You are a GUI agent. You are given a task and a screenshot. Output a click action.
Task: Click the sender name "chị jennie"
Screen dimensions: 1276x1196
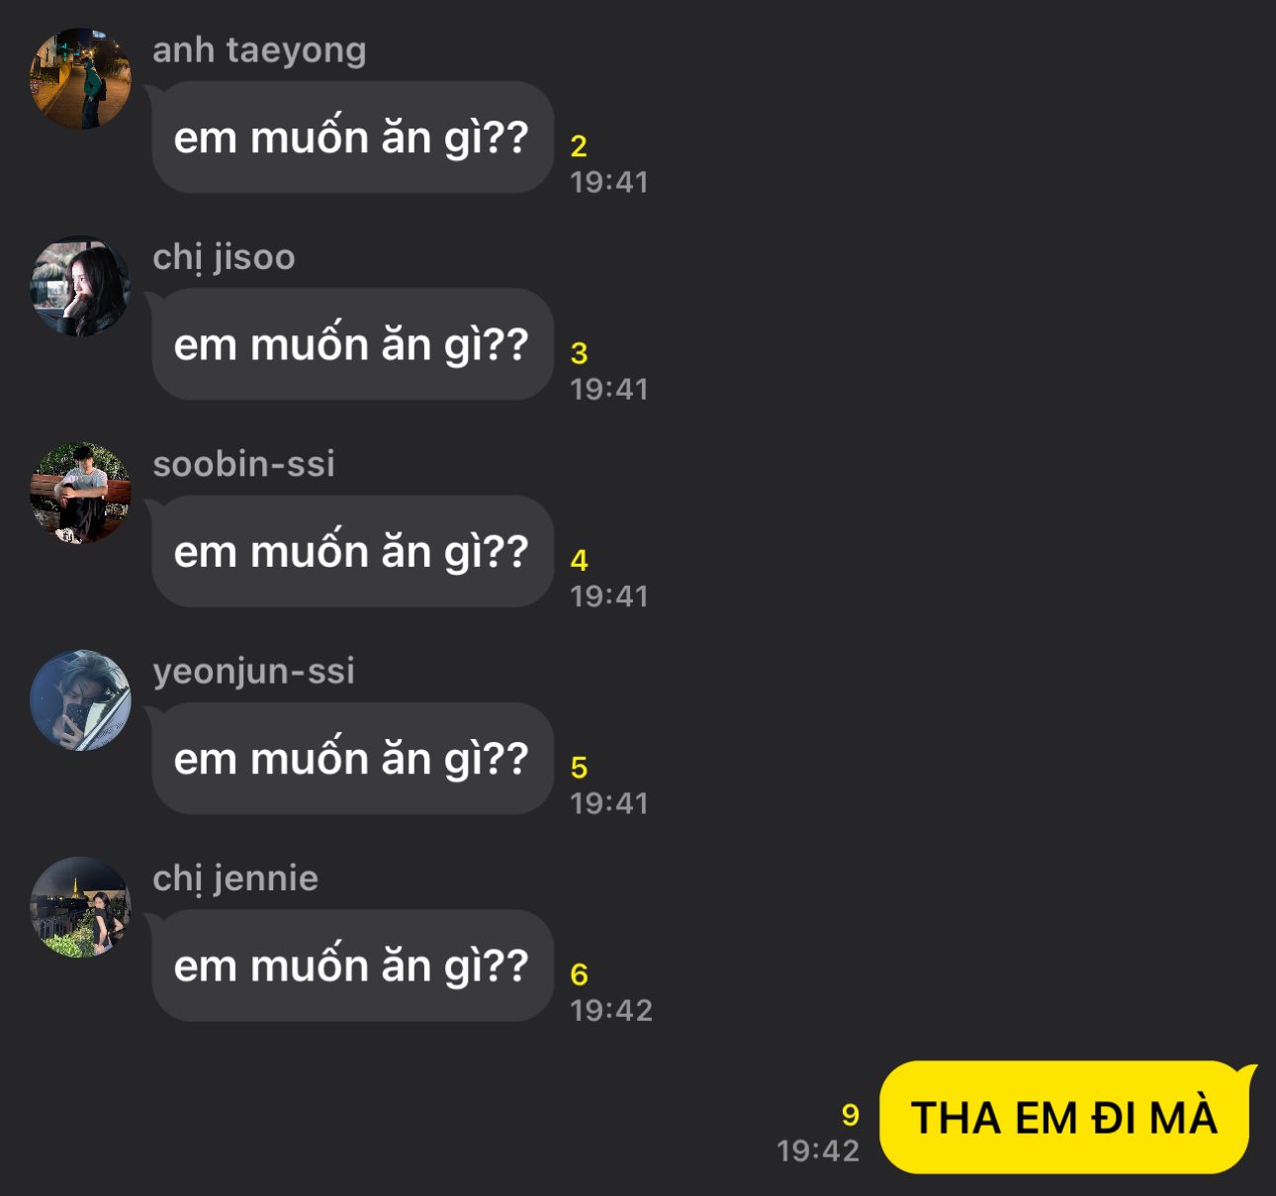coord(235,877)
